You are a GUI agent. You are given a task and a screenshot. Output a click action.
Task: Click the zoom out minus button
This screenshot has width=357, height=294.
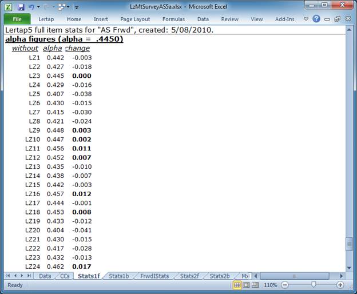(x=284, y=285)
